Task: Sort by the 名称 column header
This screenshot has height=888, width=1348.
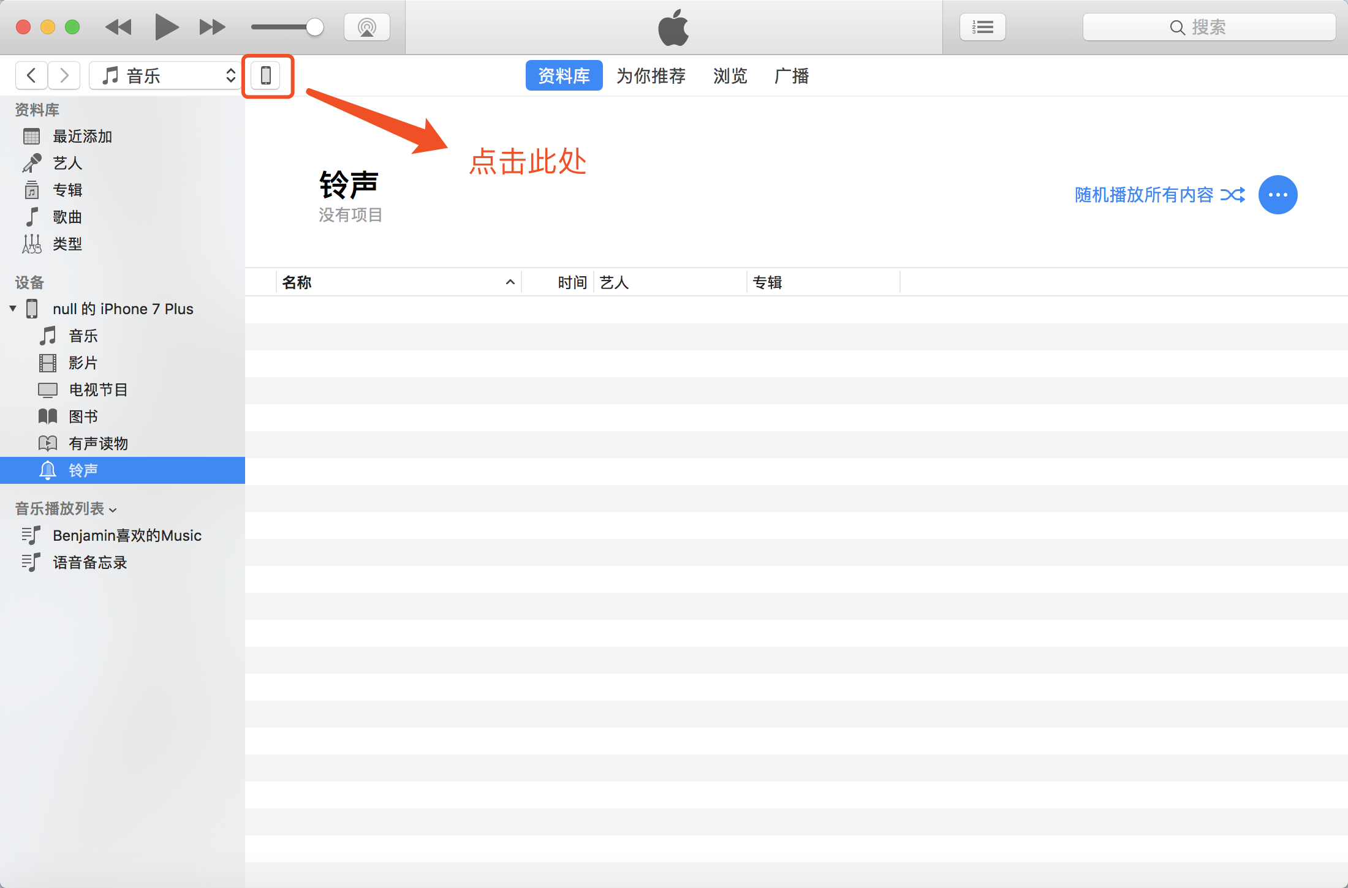Action: [297, 282]
